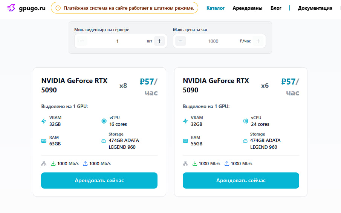The height and width of the screenshot is (213, 341).
Task: Click the storage disk icon on x8 card
Action: tap(104, 141)
